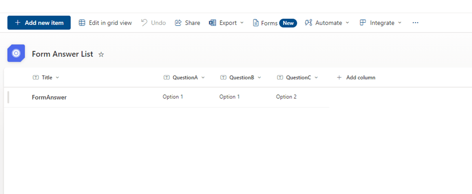Screen dimensions: 472x194
Task: Click the Add column button
Action: [x=356, y=77]
